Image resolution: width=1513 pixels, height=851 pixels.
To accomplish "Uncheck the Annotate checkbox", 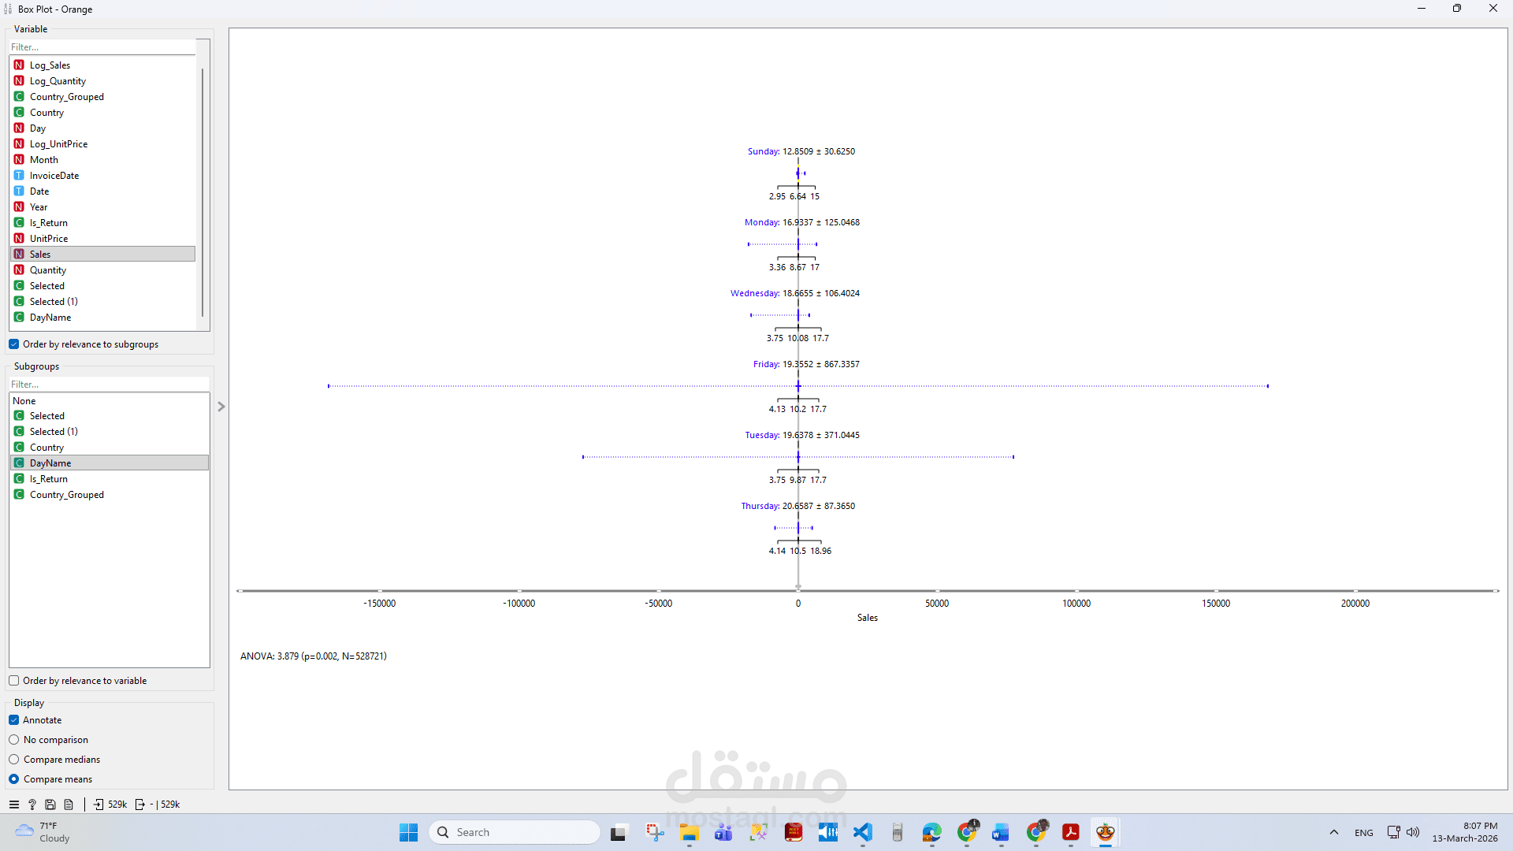I will (14, 720).
